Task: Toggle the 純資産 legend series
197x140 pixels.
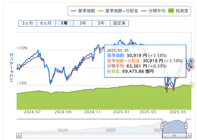Action: [x=178, y=11]
